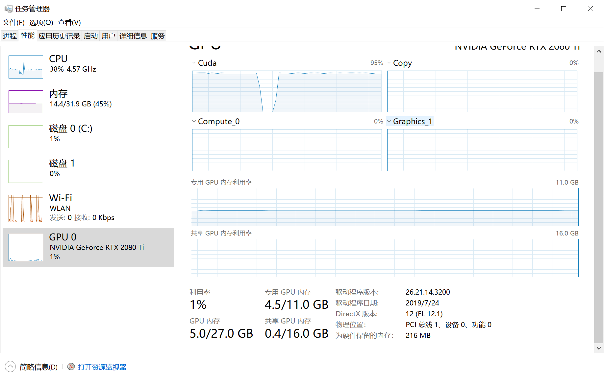Screen dimensions: 604x381
Task: Click the scrollbar down arrow
Action: [598, 348]
